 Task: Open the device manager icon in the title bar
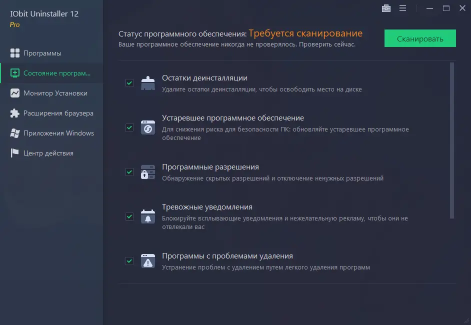[x=386, y=8]
